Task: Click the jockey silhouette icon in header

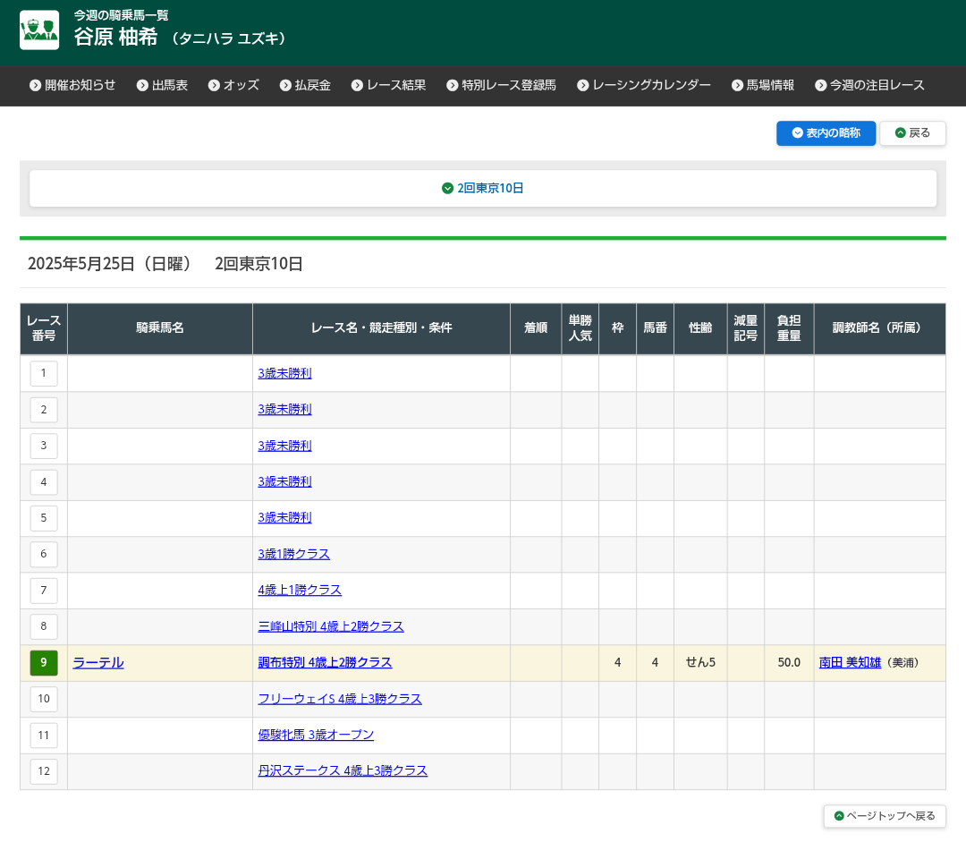Action: point(39,30)
